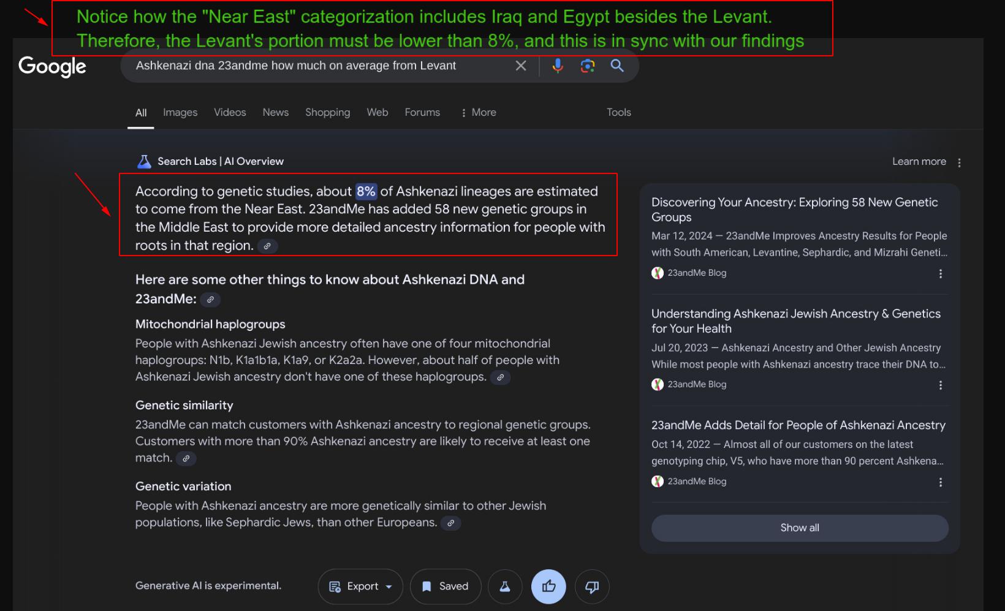This screenshot has width=1005, height=611.
Task: Open the Search Labs flask button
Action: point(505,586)
